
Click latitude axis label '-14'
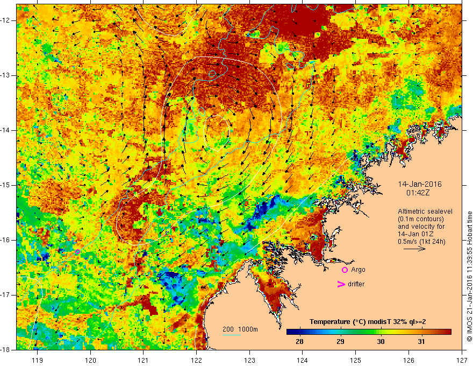coord(6,130)
